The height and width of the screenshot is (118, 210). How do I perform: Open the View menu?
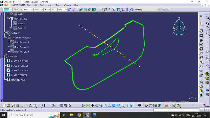tap(42, 5)
